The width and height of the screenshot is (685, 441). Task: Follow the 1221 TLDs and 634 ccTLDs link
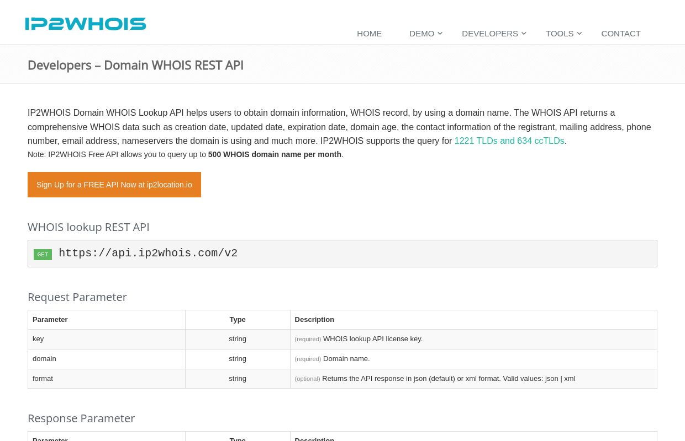pyautogui.click(x=509, y=141)
